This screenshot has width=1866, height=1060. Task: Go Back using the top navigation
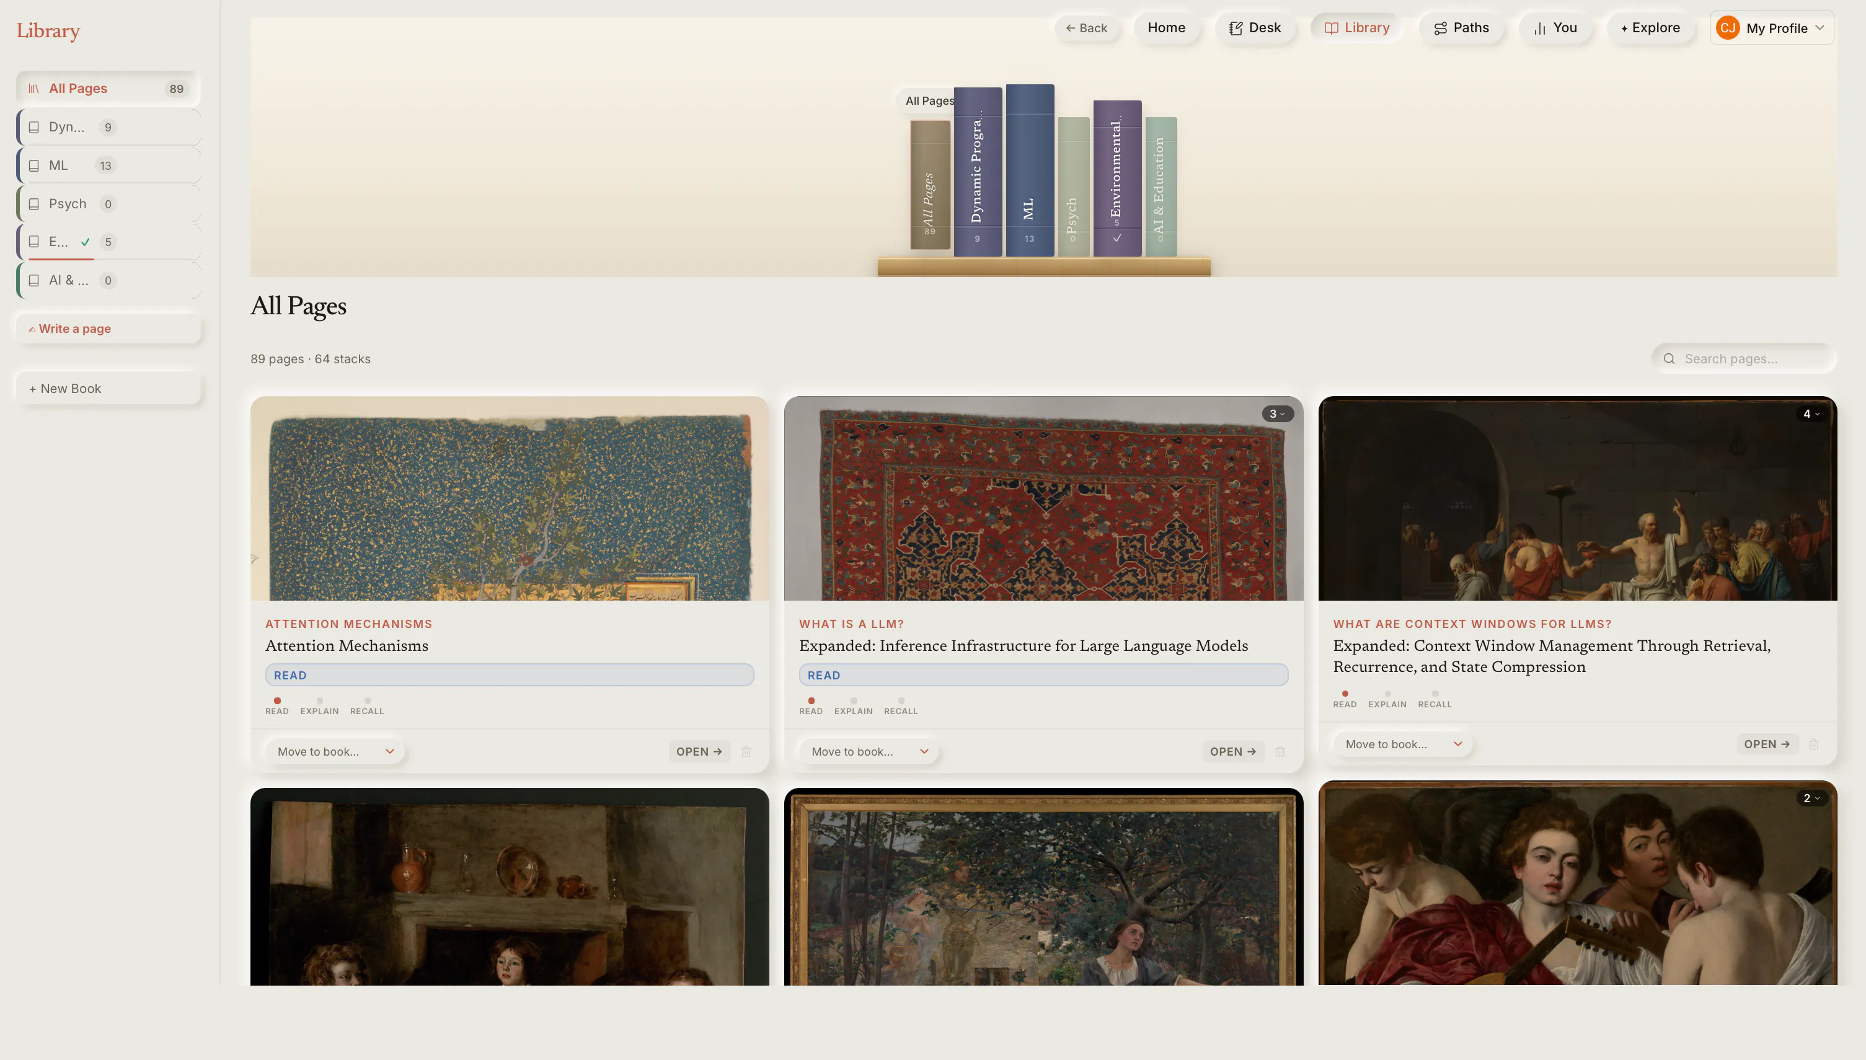(x=1086, y=28)
